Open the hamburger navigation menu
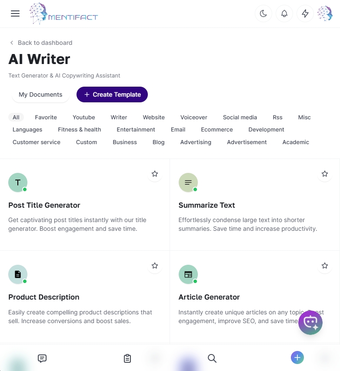340x371 pixels. 15,13
